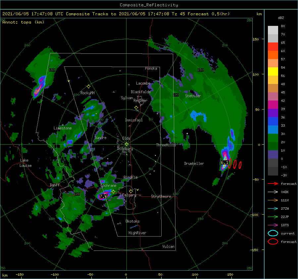Click the -100 tick label on the bottom axis

pyautogui.click(x=55, y=274)
